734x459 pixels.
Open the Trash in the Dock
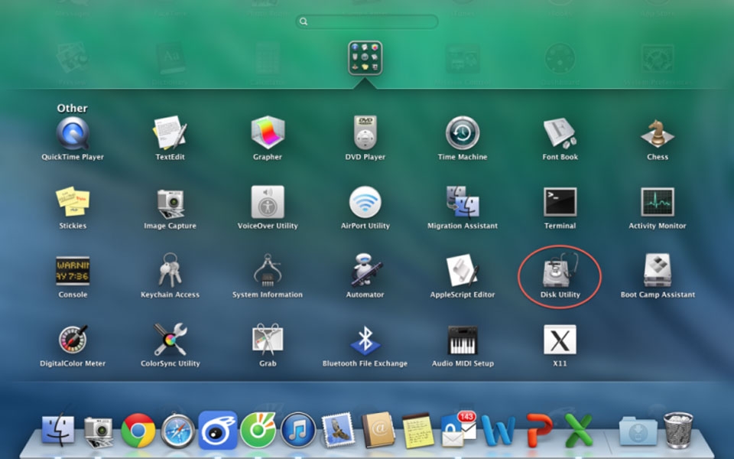click(x=678, y=430)
